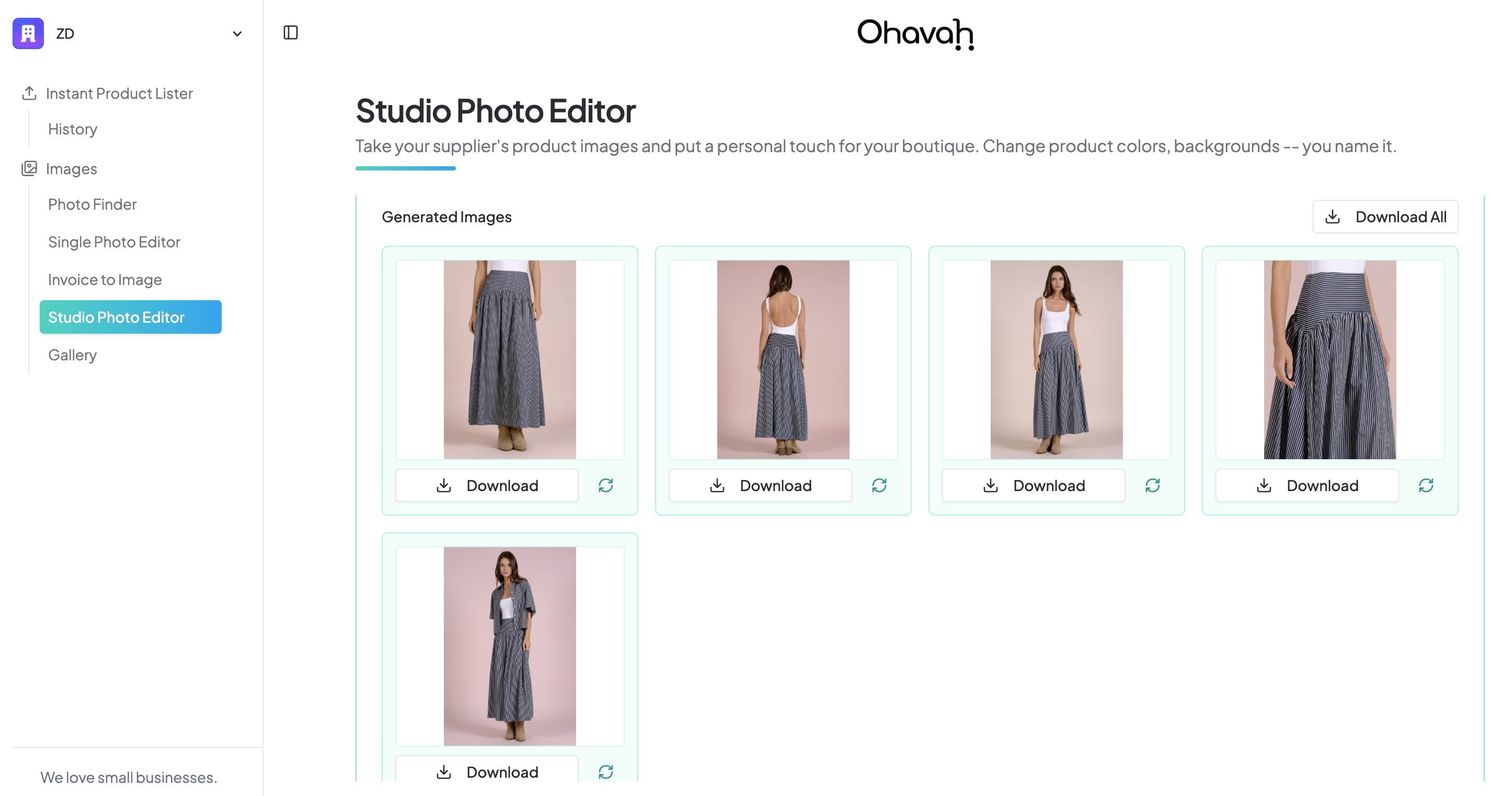The width and height of the screenshot is (1491, 796).
Task: Click the Instant Product Lister upload icon
Action: pos(29,93)
